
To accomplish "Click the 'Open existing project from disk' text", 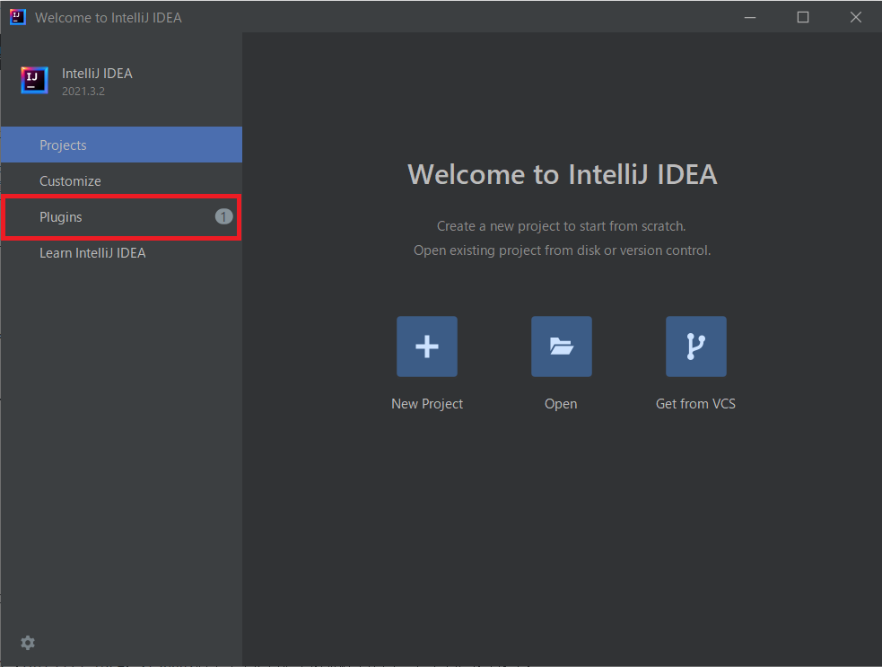I will click(x=562, y=250).
